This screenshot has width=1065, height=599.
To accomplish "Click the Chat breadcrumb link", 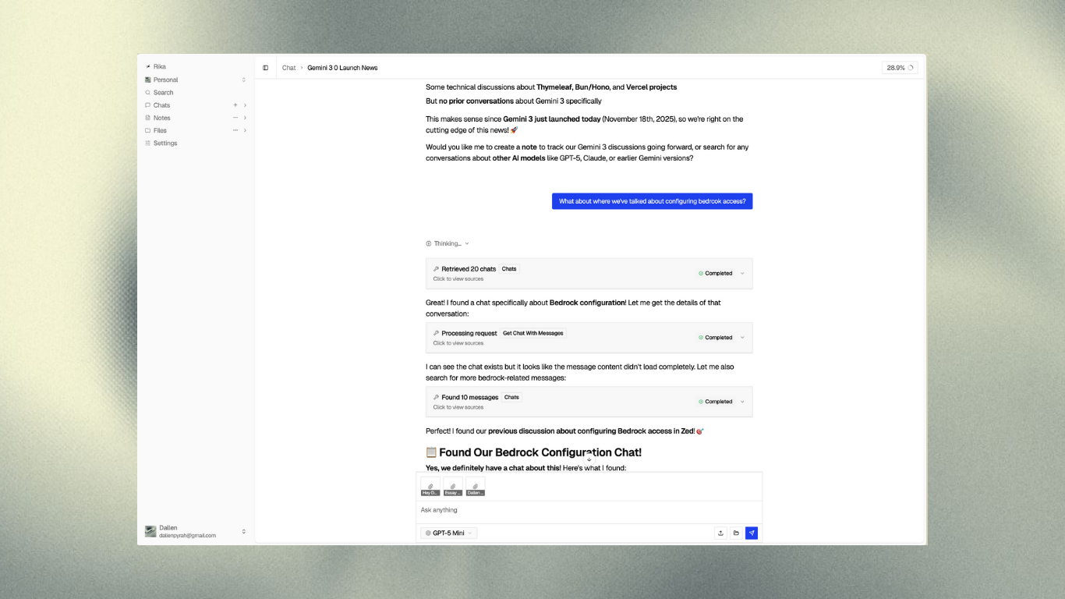I will 288,68.
